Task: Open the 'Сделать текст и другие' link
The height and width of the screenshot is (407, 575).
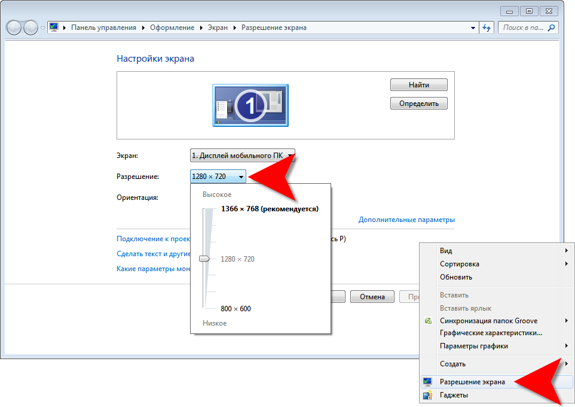Action: [x=153, y=254]
